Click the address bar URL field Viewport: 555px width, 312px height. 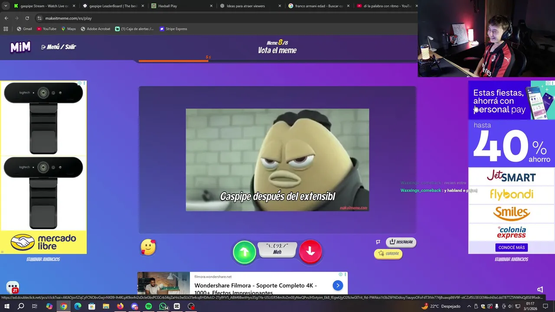click(225, 18)
